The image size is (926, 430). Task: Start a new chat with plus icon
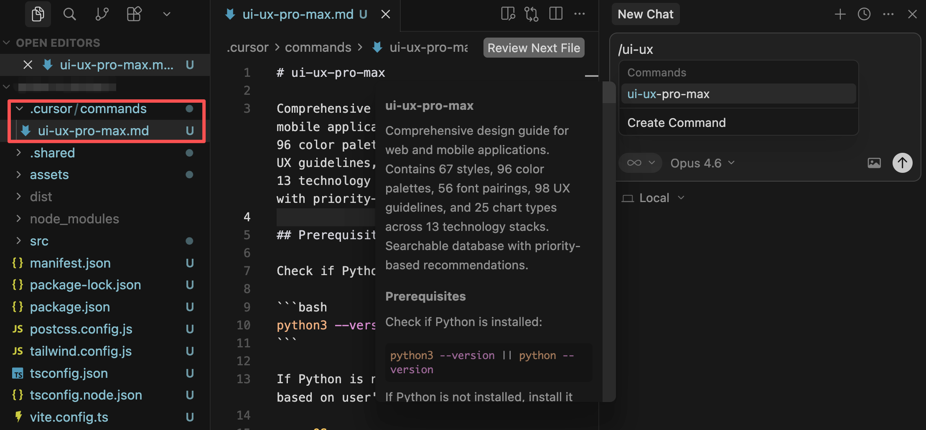point(840,14)
